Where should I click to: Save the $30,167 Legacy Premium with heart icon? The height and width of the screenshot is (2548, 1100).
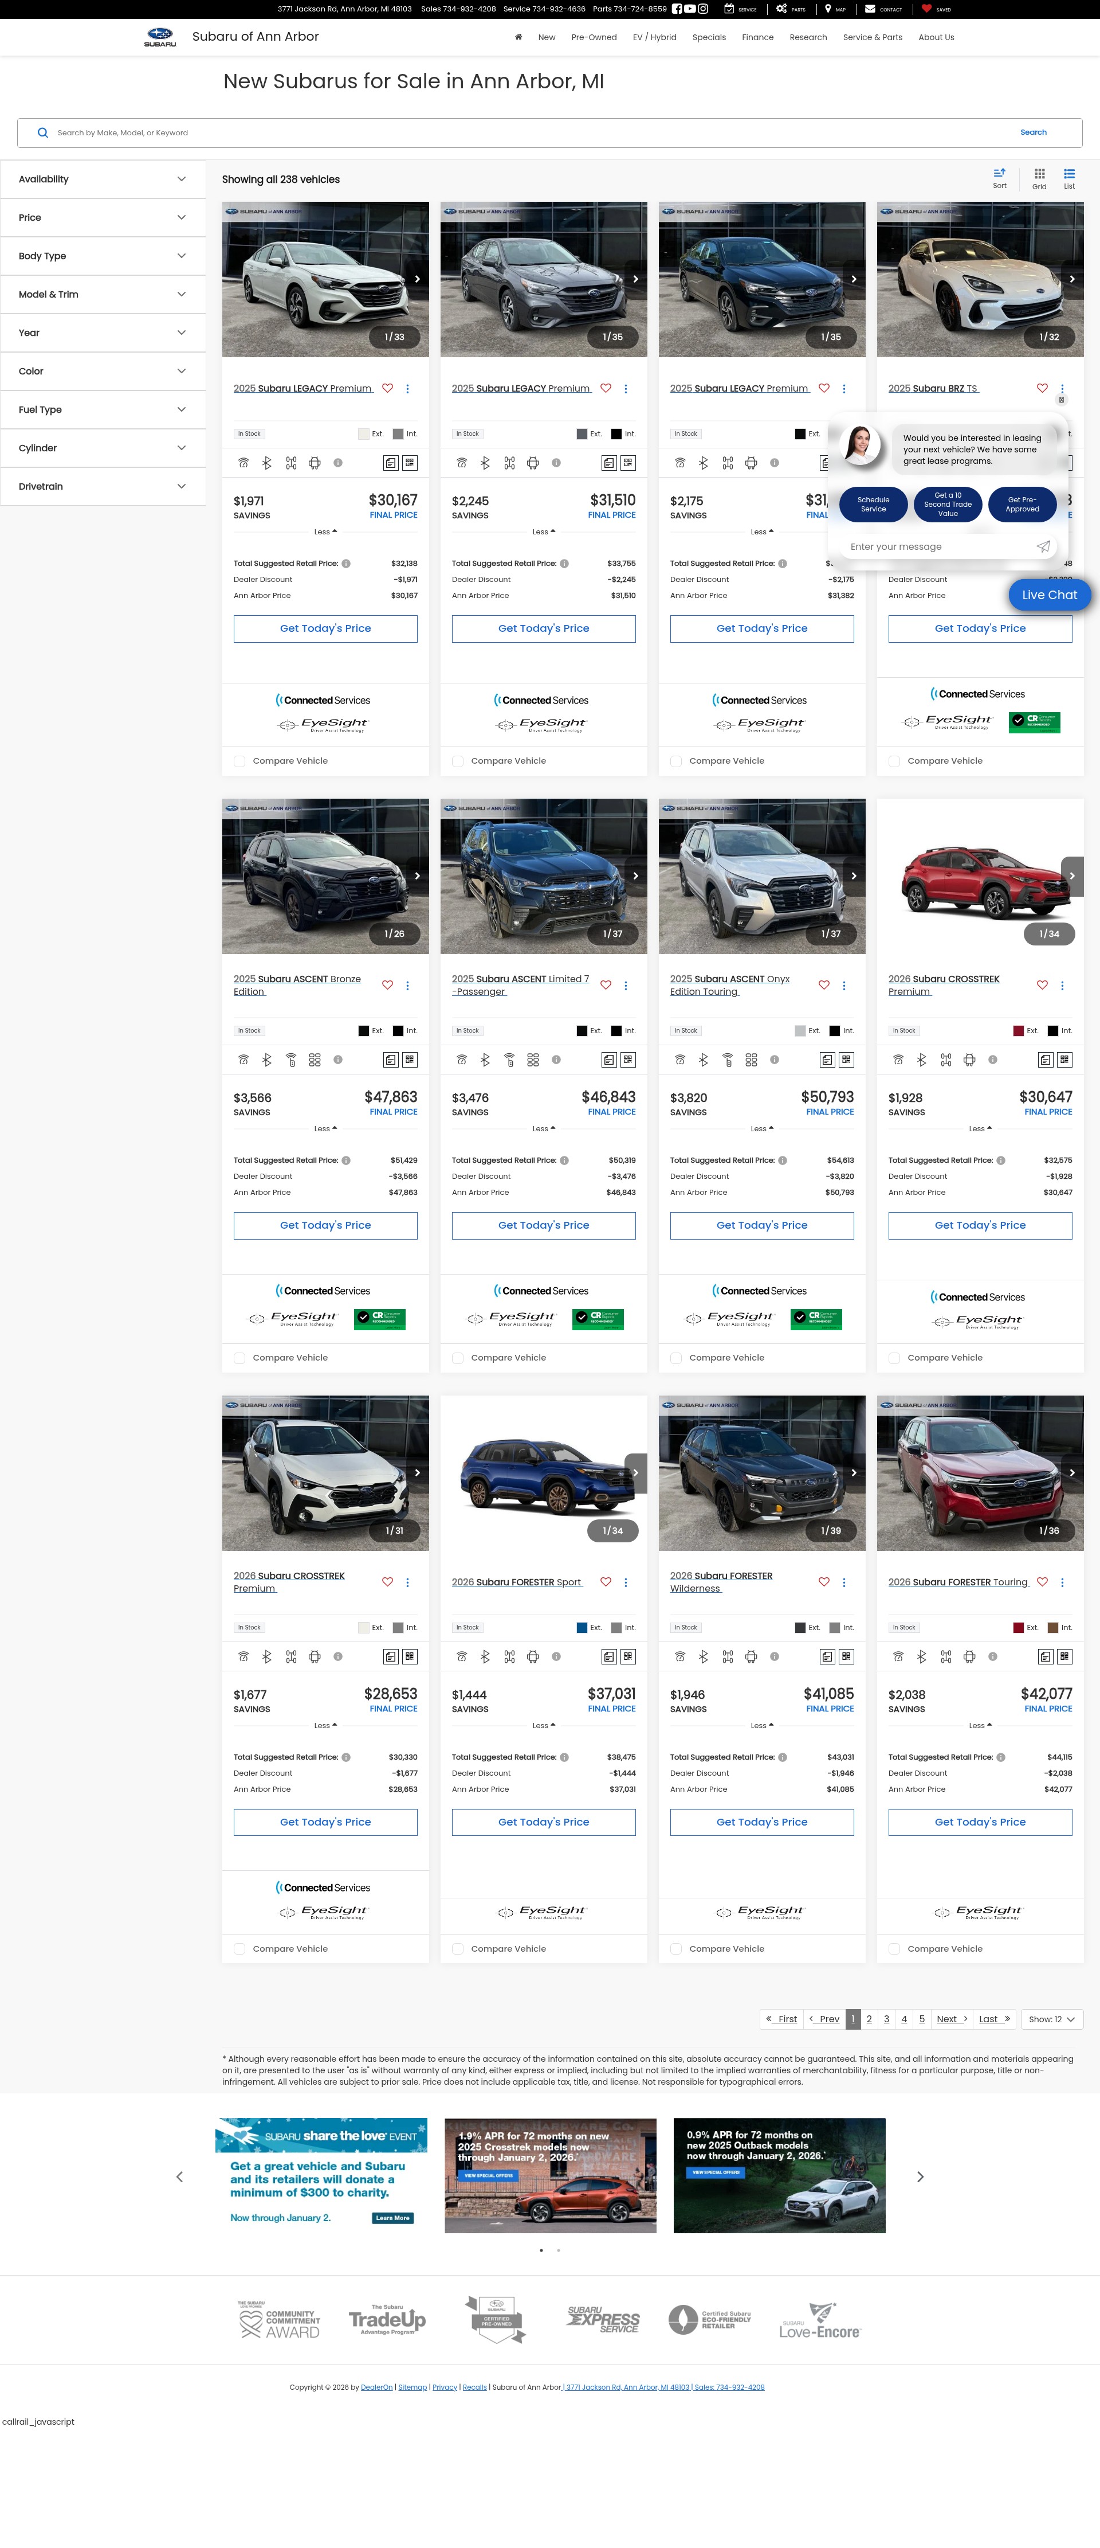(x=387, y=389)
